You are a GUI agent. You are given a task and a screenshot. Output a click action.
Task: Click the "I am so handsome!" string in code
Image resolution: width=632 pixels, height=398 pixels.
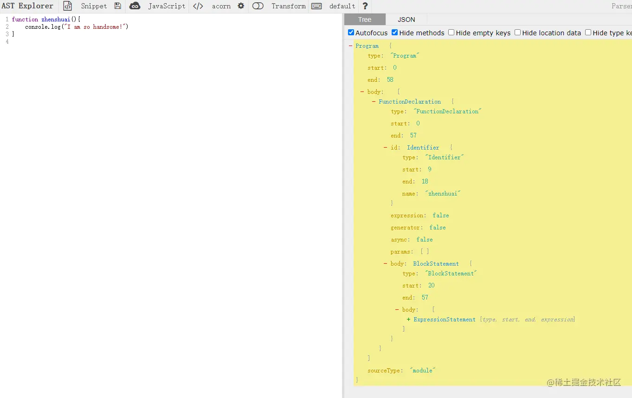94,27
